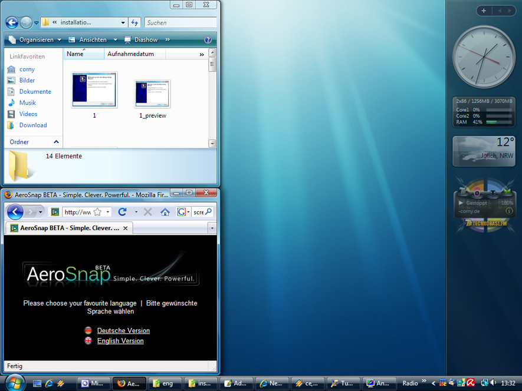522x391 pixels.
Task: Sort files by Aufnahmedatum column
Action: pos(134,54)
